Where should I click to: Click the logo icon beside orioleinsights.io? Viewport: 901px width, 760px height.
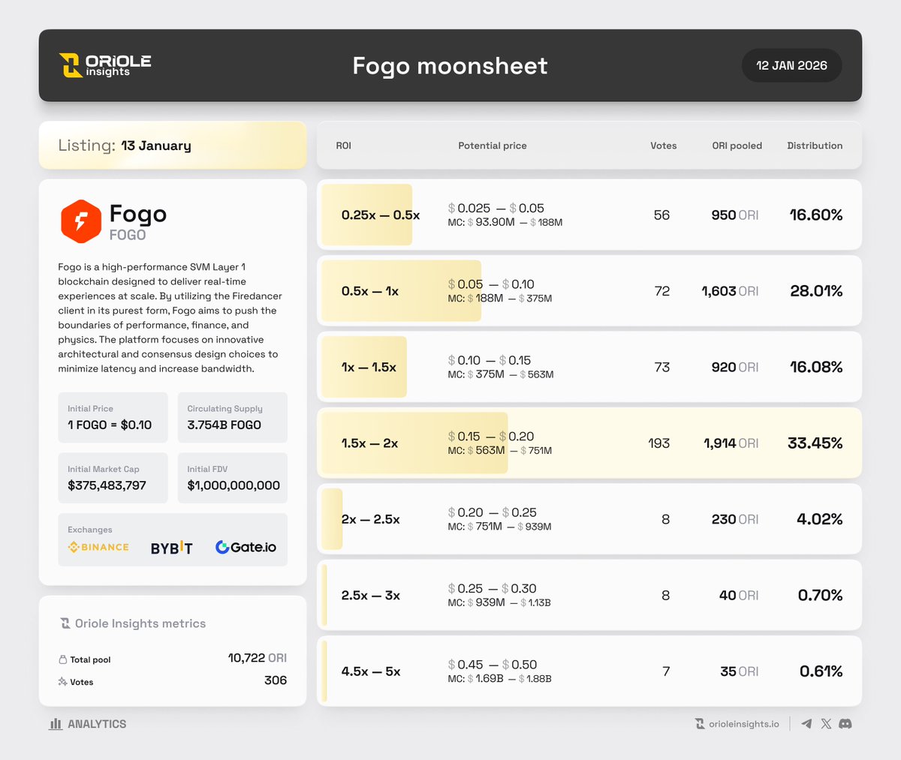click(x=700, y=724)
